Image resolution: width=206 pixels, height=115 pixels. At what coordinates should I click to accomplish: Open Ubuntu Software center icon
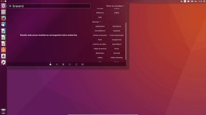[4, 50]
